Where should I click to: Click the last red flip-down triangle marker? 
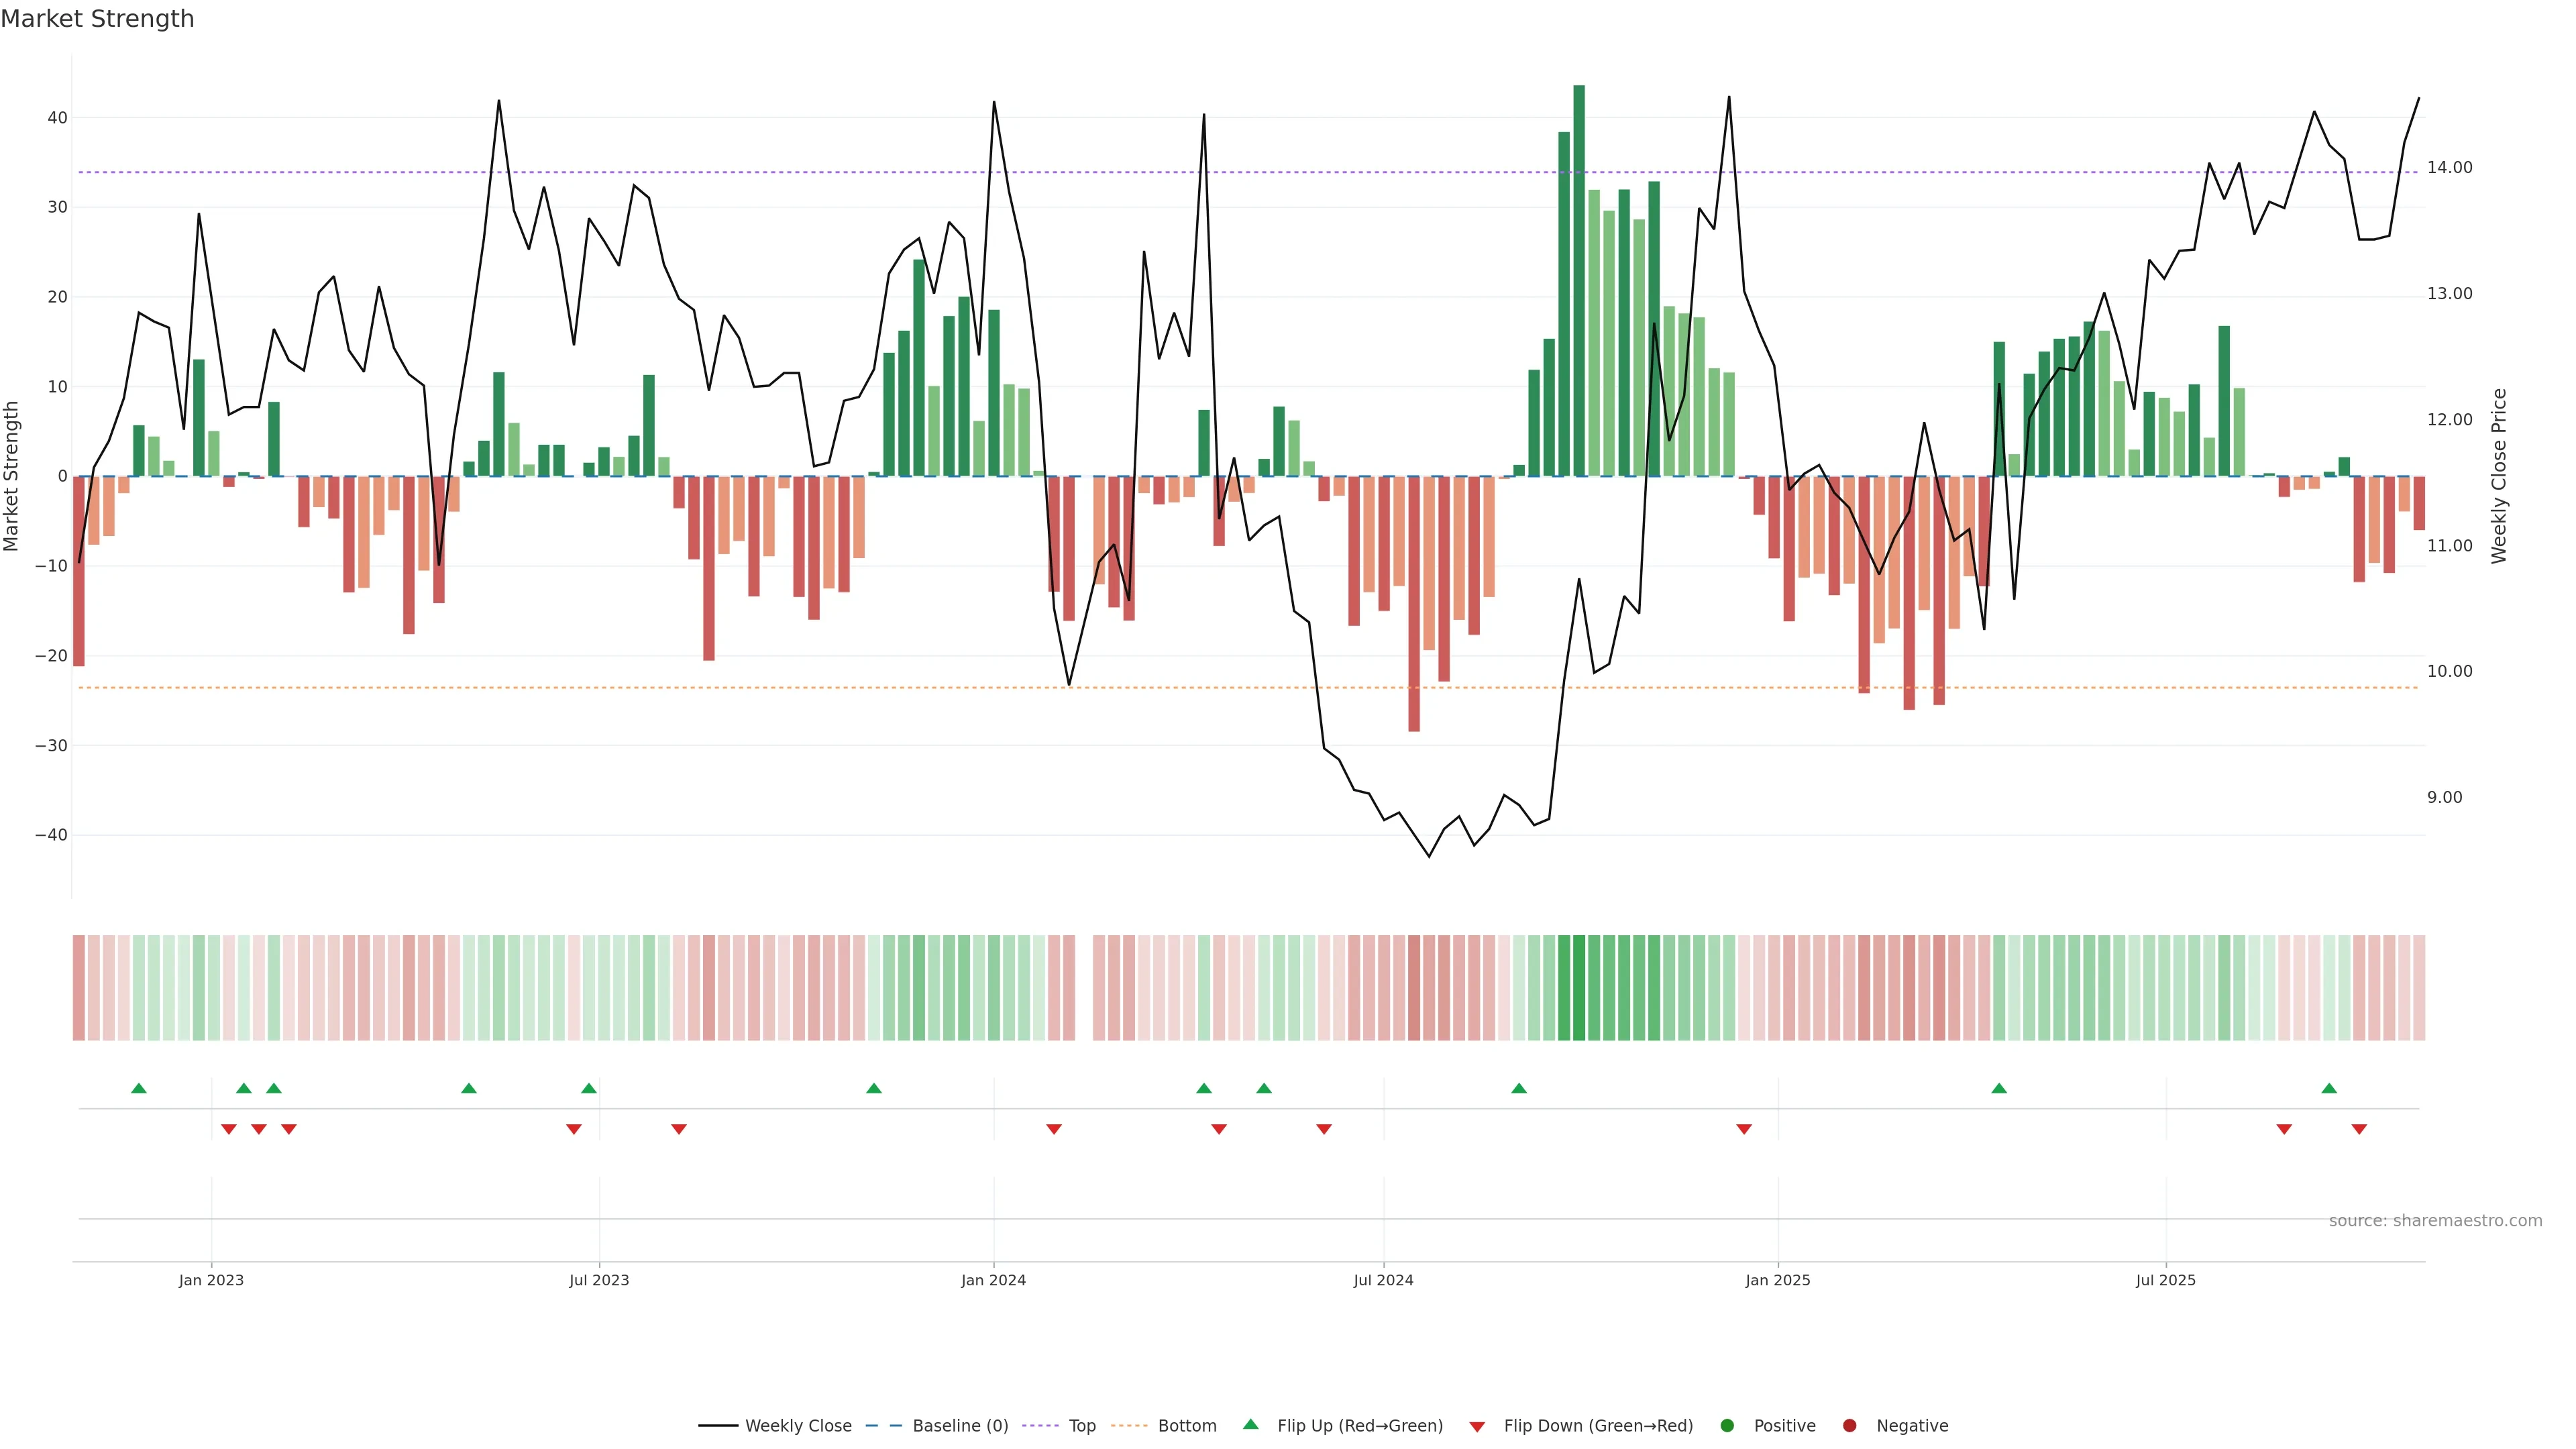2359,1129
